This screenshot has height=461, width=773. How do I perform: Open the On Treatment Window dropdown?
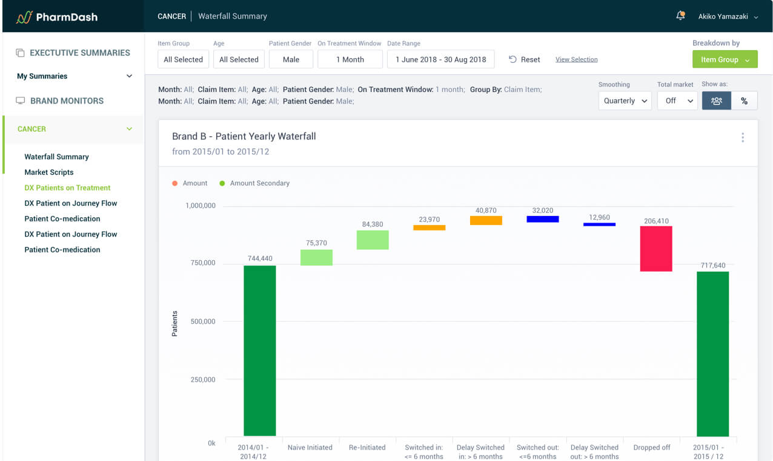coord(350,59)
